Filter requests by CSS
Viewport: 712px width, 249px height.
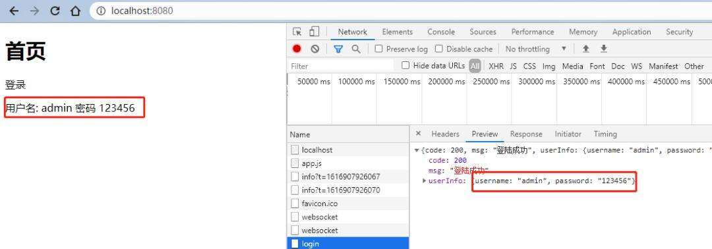coord(529,67)
